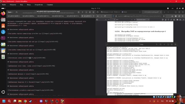Open Files manager in the Ubuntu dock
The width and height of the screenshot is (185, 104).
point(3,20)
